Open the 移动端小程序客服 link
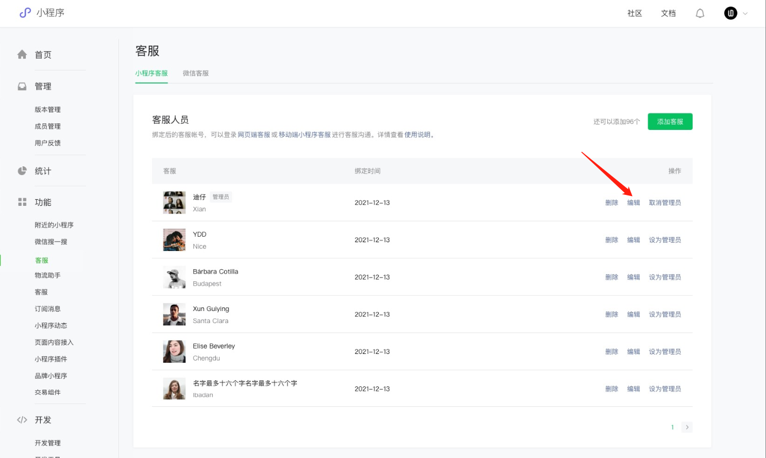766x458 pixels. tap(305, 134)
